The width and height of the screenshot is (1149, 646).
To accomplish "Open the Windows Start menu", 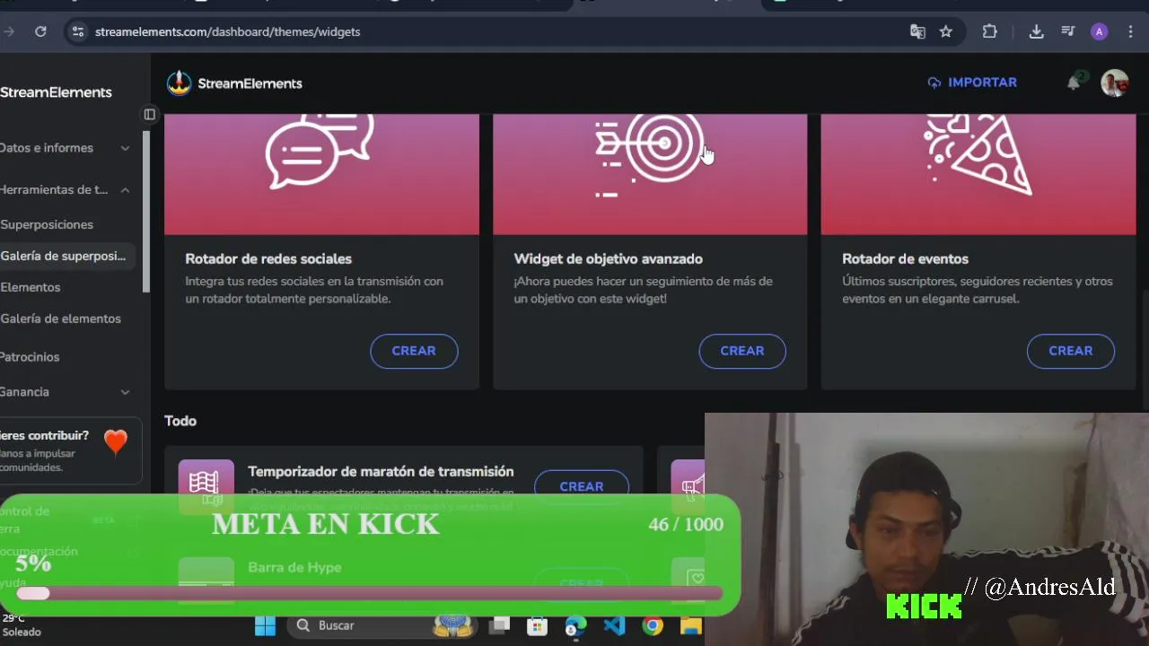I will coord(265,625).
